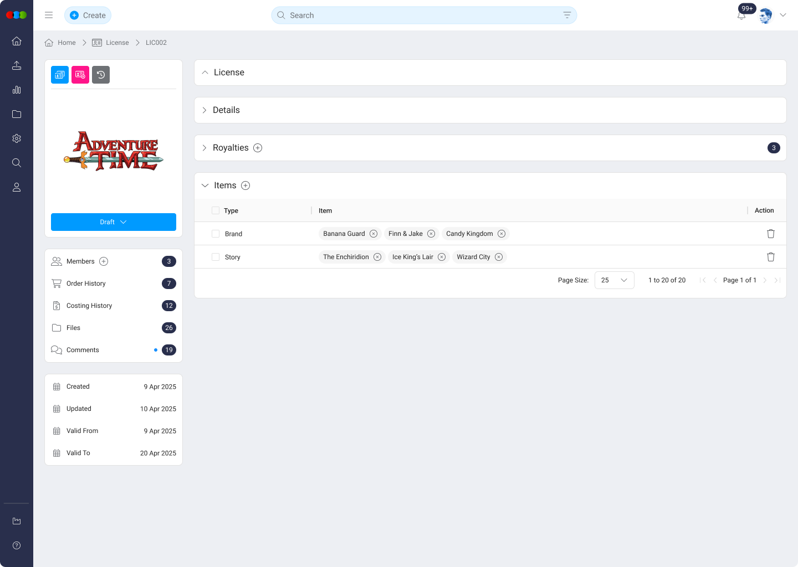Toggle the select-all checkbox in Type header
Viewport: 798px width, 567px height.
point(216,210)
